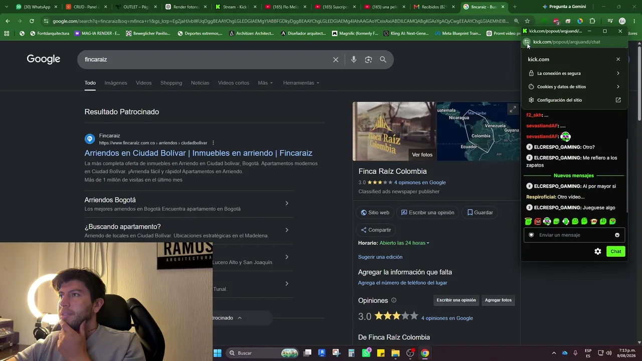Expand the ¿Buscando apartamento? sitelink
Viewport: 642px width, 361px height.
click(286, 230)
